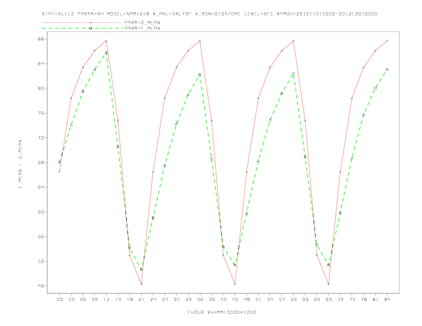Image resolution: width=422 pixels, height=326 pixels.
Task: Click y-axis tick label 64
Action: (40, 187)
